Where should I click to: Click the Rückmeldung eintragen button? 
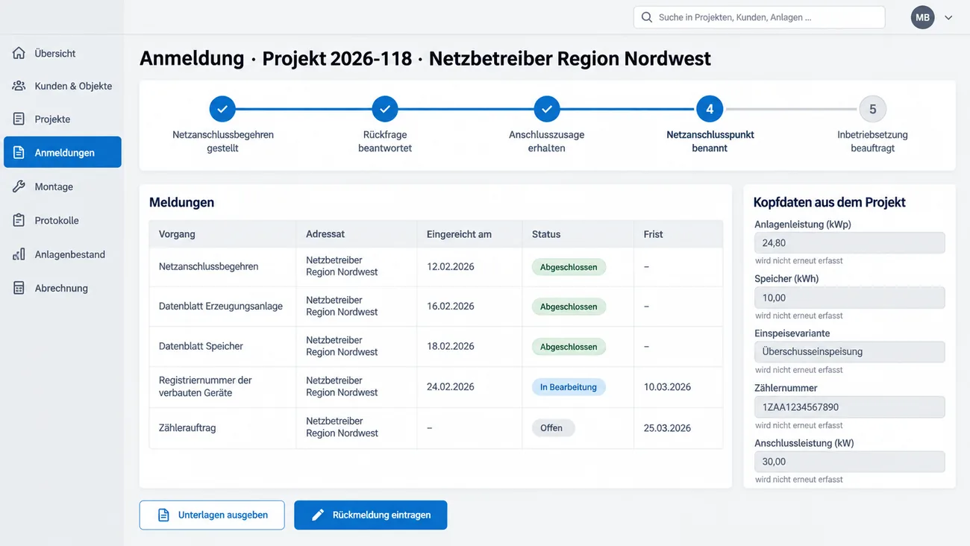[371, 515]
